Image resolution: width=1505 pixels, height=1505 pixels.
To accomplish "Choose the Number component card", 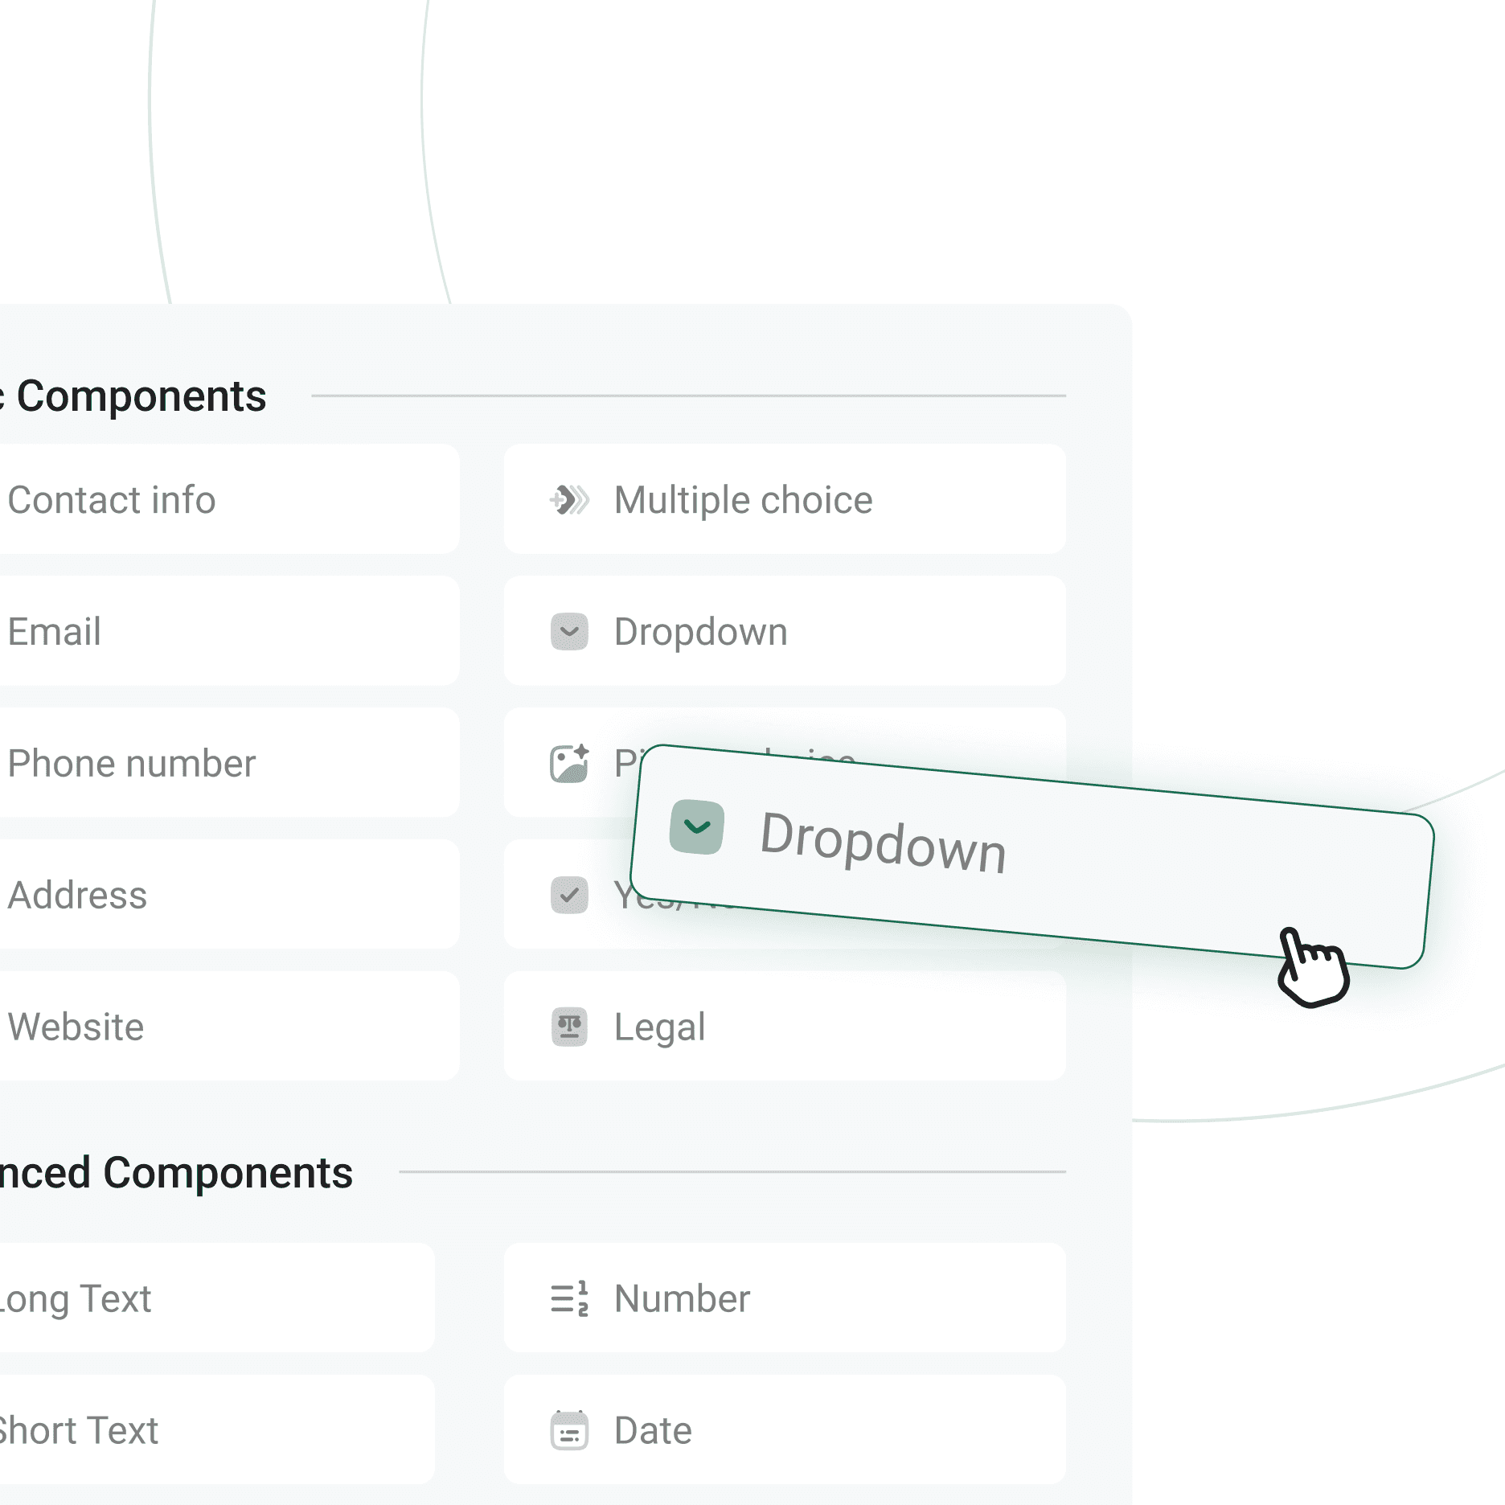I will (784, 1298).
